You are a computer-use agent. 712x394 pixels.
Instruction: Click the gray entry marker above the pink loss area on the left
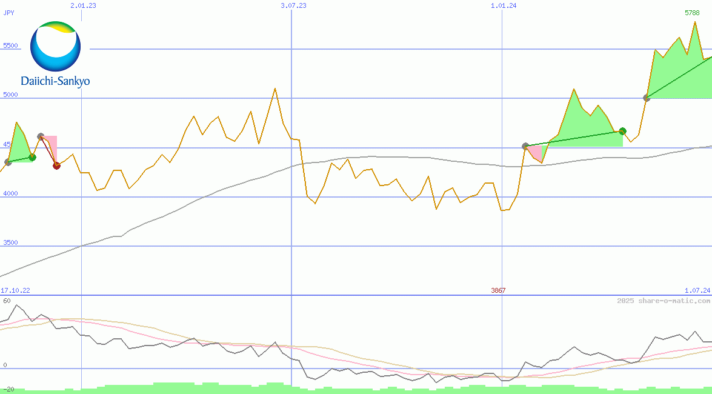(x=41, y=136)
